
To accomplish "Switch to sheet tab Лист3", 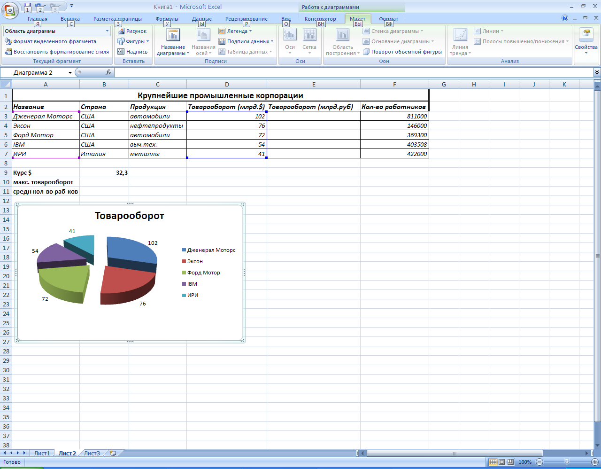I will point(92,453).
